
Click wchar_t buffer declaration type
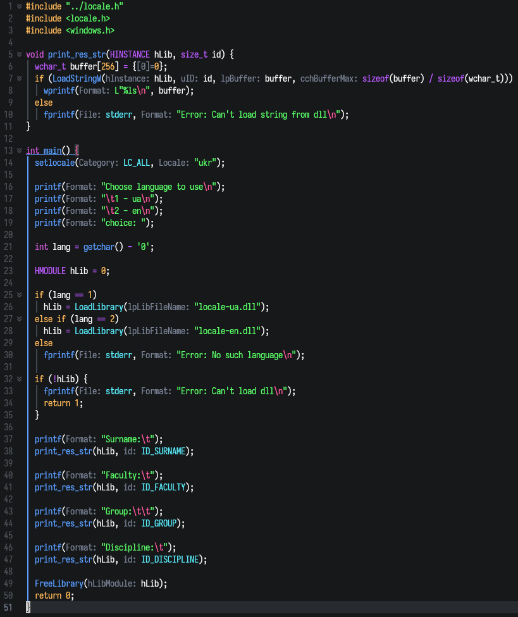pos(50,66)
